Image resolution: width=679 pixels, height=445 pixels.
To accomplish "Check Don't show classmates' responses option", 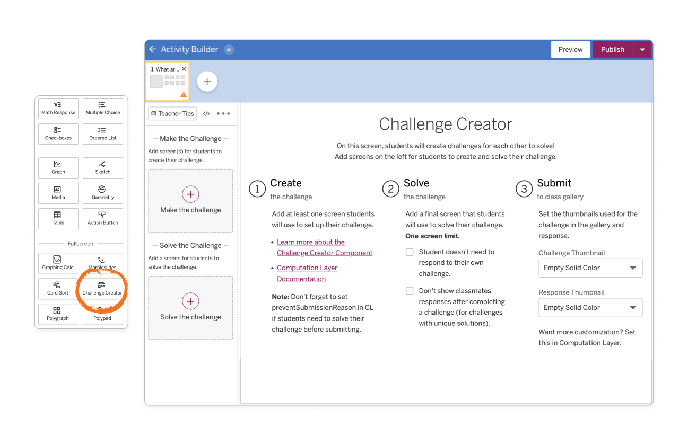I will 410,291.
